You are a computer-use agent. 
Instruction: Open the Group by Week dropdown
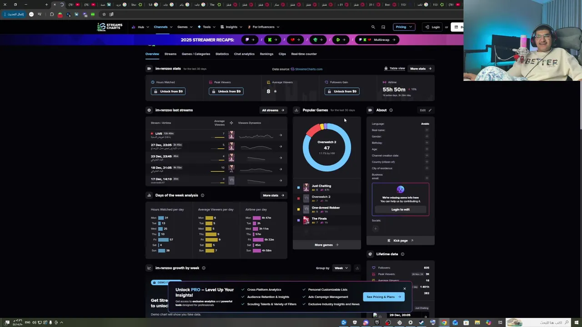(341, 268)
